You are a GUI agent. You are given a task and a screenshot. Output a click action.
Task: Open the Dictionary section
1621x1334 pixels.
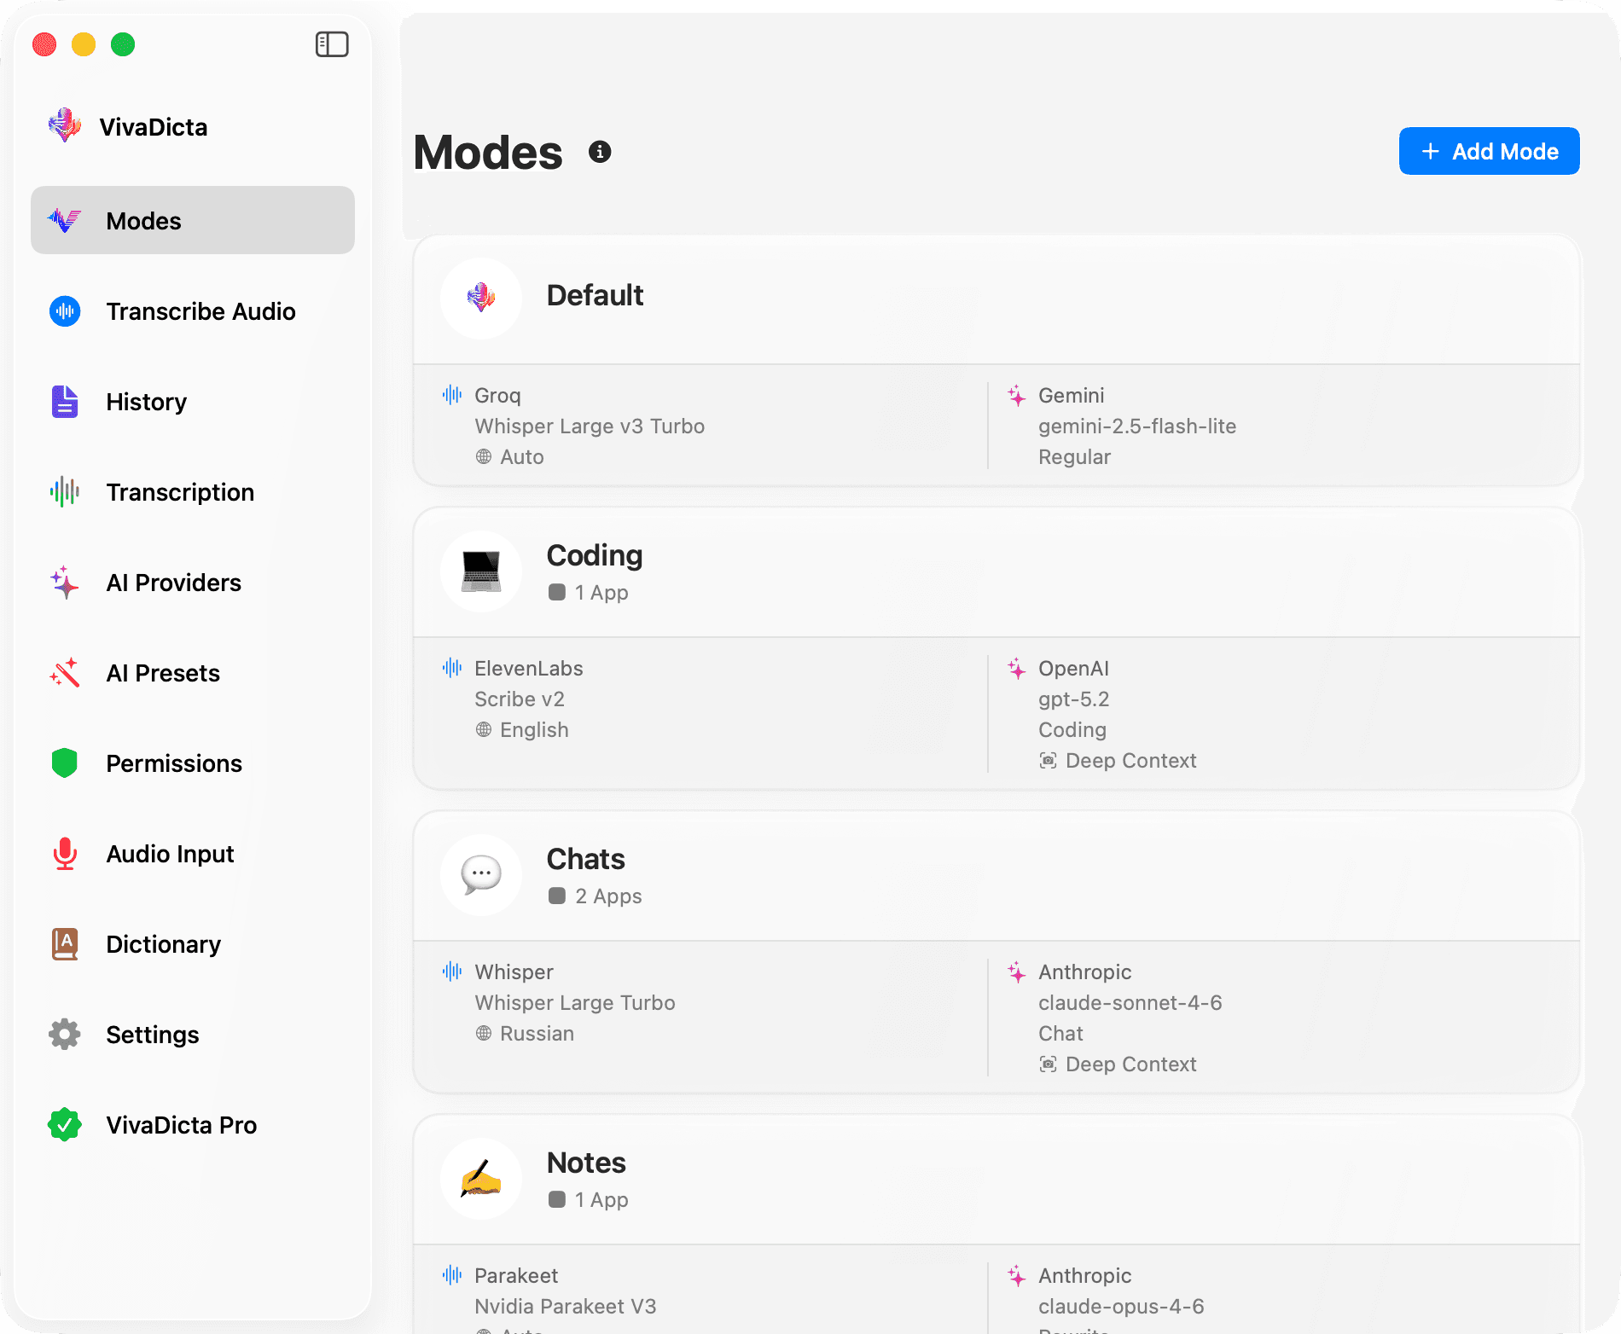point(162,943)
